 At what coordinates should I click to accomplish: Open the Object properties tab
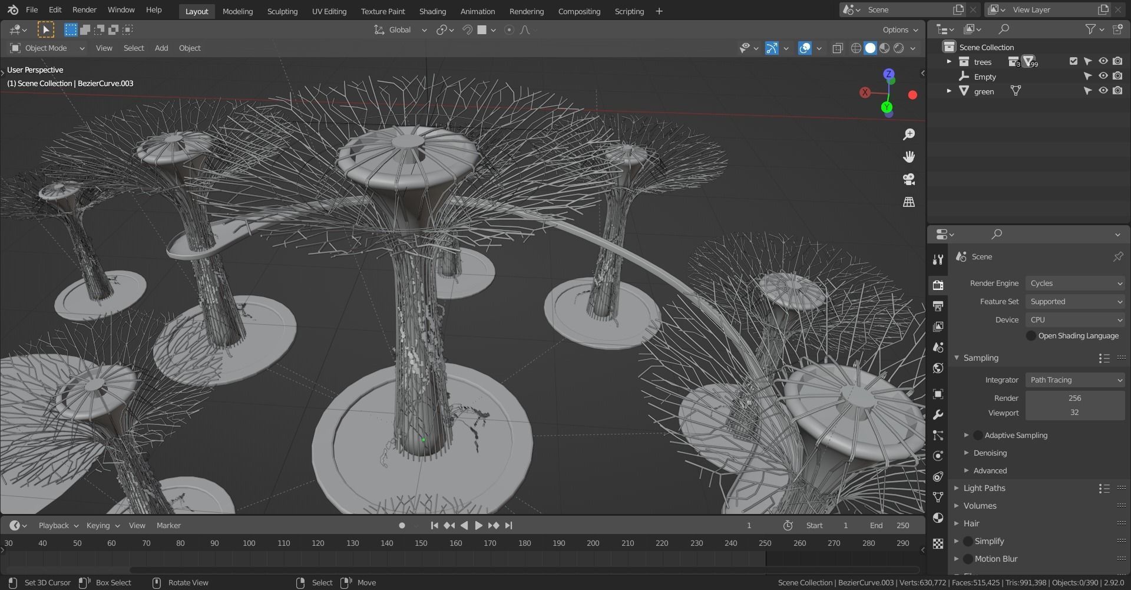(x=938, y=394)
